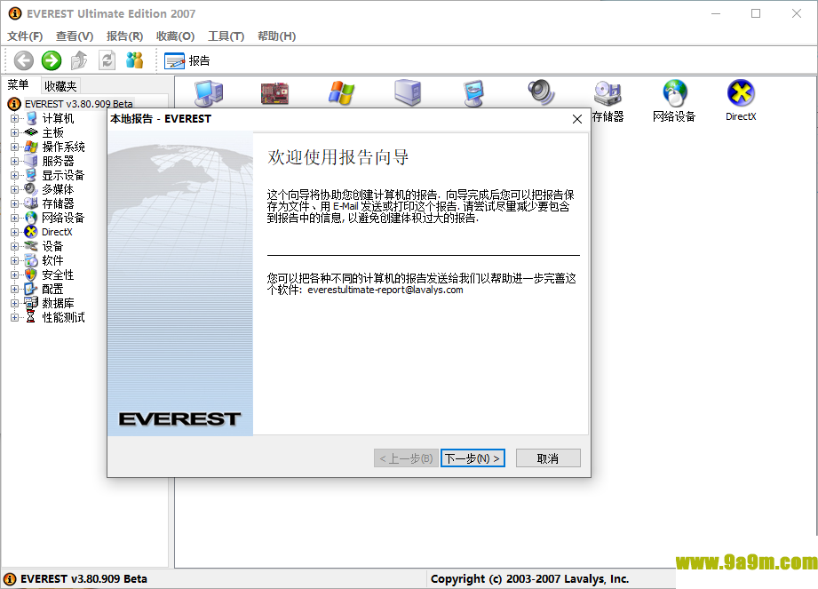Select 计算机 icon in the tree

31,118
